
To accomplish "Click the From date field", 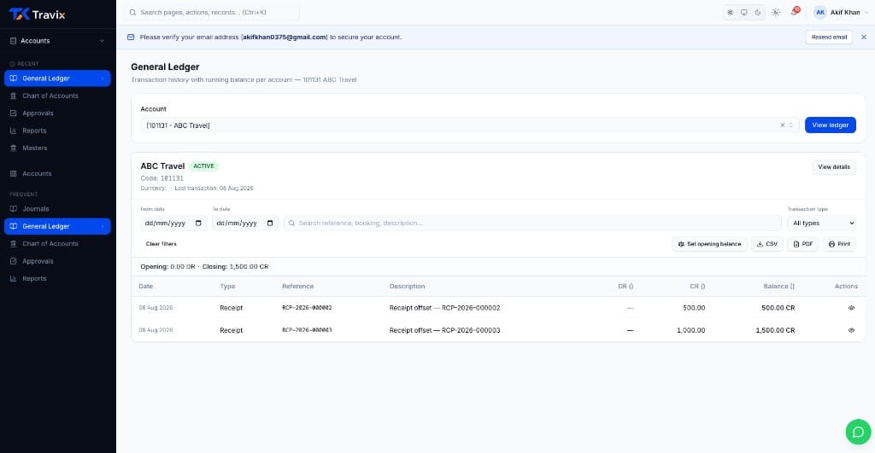I will click(173, 223).
